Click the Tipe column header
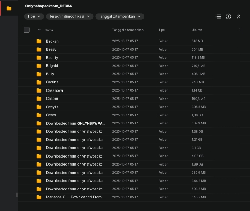250x211 pixels. point(161,30)
